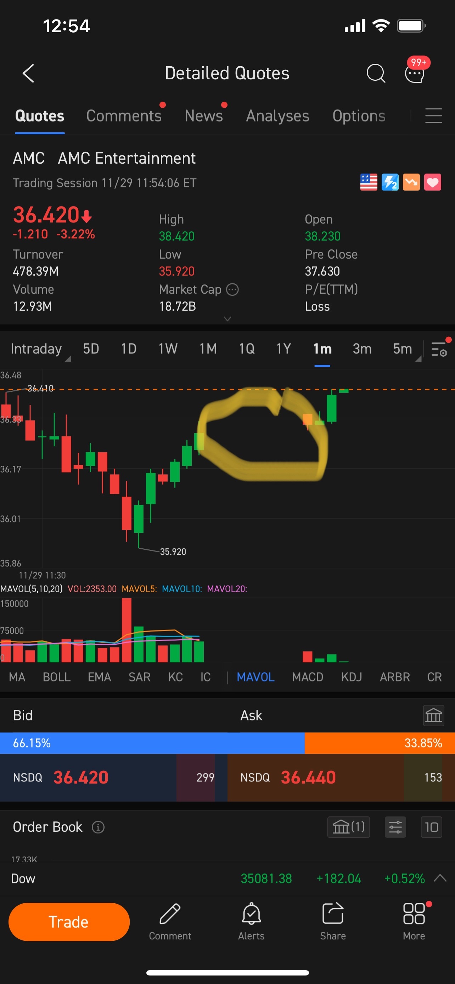Tap the Comment pencil button

[170, 922]
